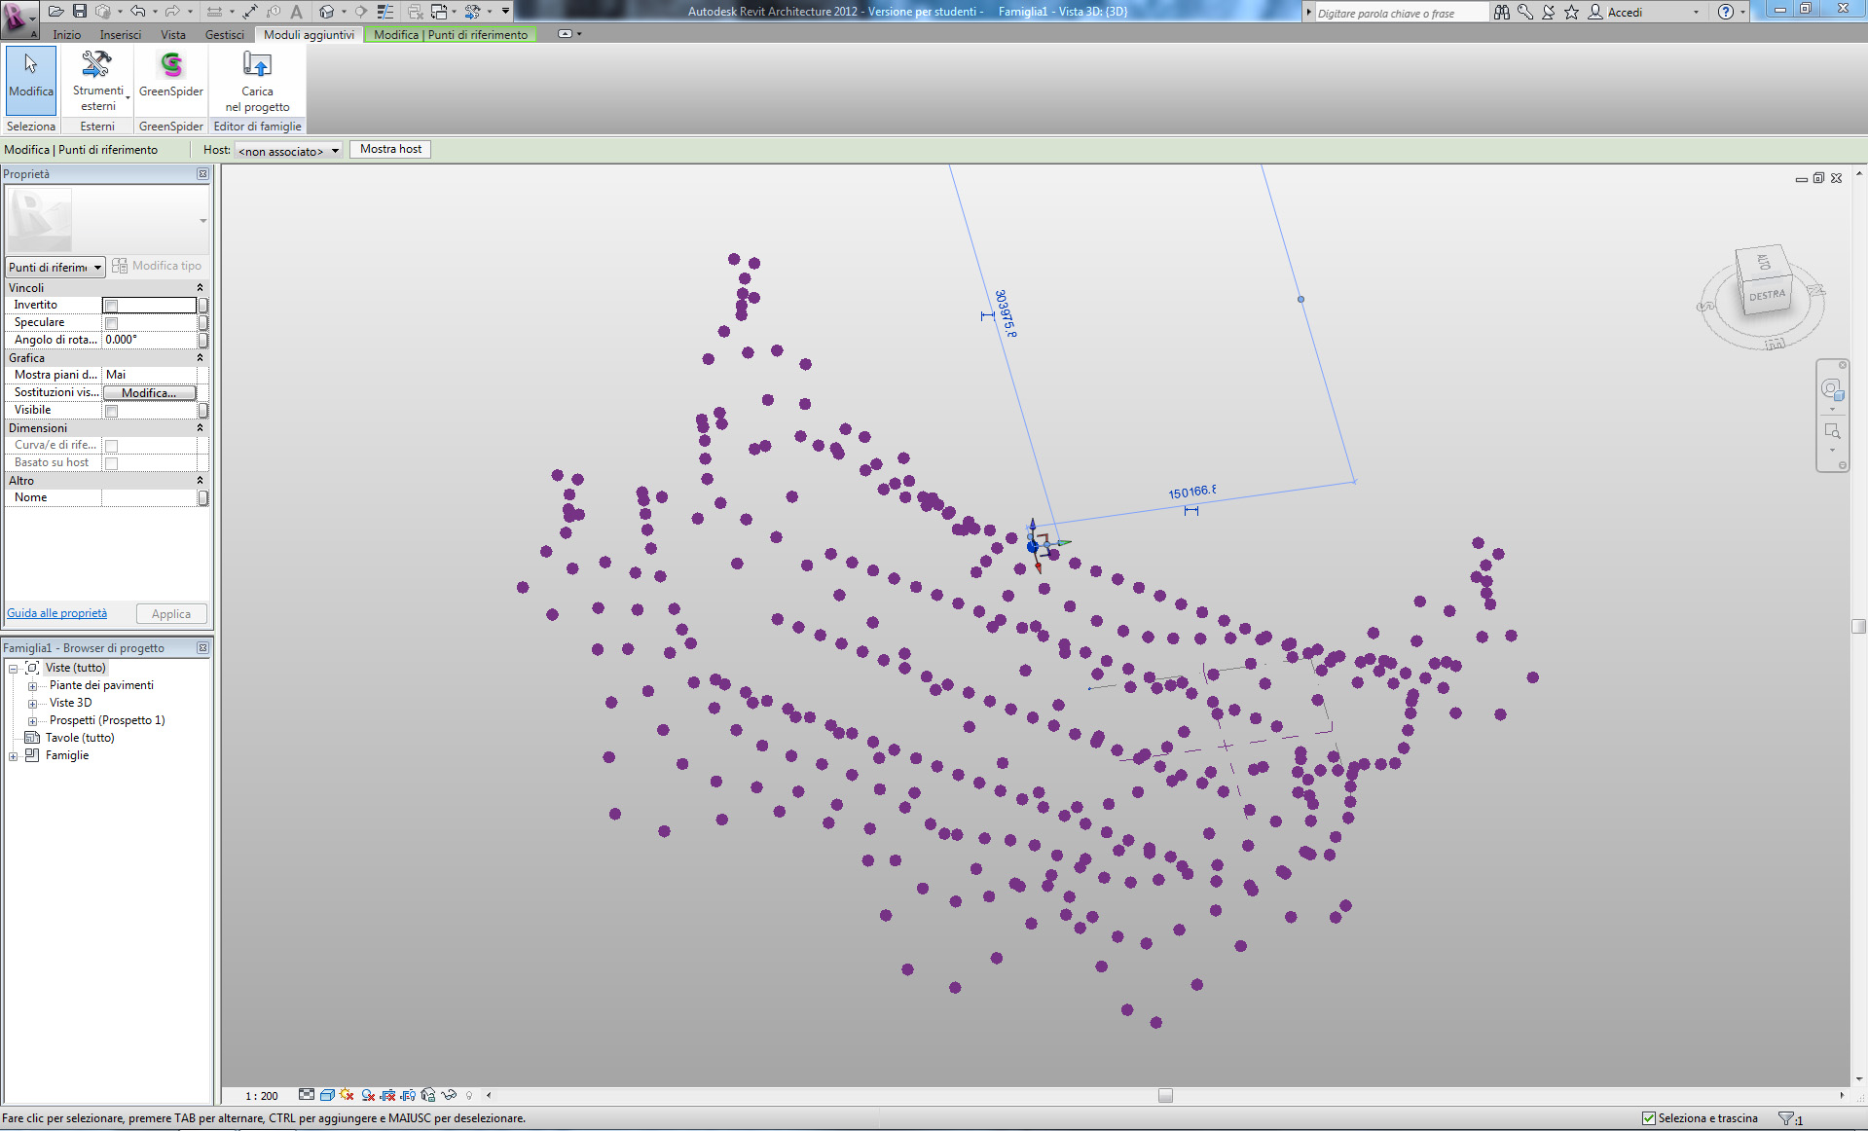
Task: Toggle the Seleziona e trascina checkbox
Action: 1649,1118
